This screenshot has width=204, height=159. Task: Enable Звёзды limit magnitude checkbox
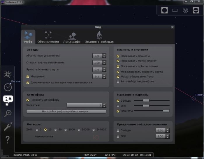click(x=118, y=130)
